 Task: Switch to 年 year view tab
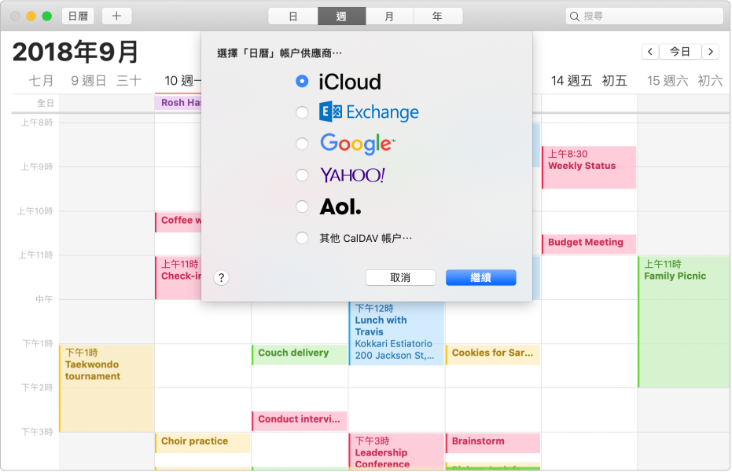(439, 16)
